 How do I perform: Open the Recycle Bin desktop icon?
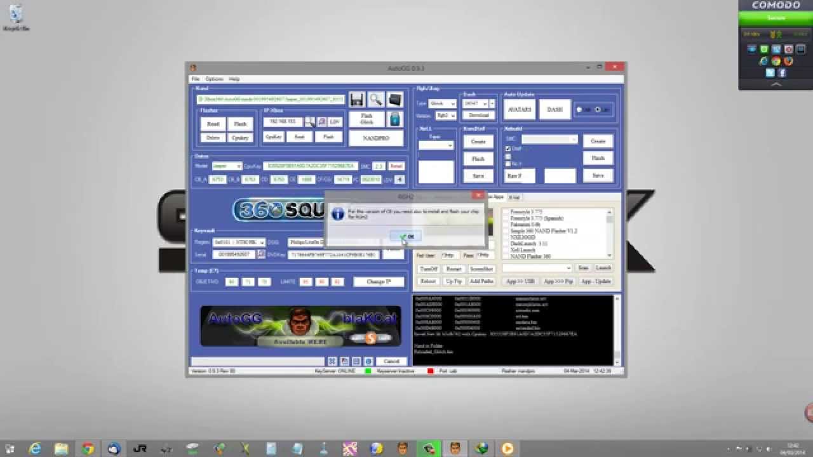[16, 18]
